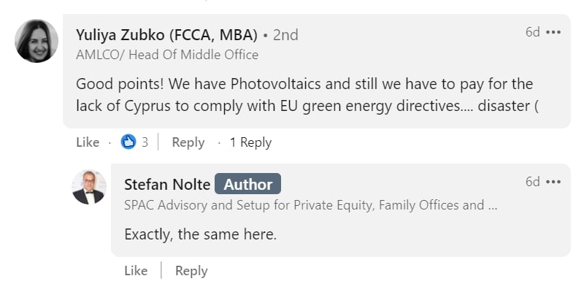Click the 6d timestamp on Stefan's reply
This screenshot has width=576, height=292.
[532, 182]
